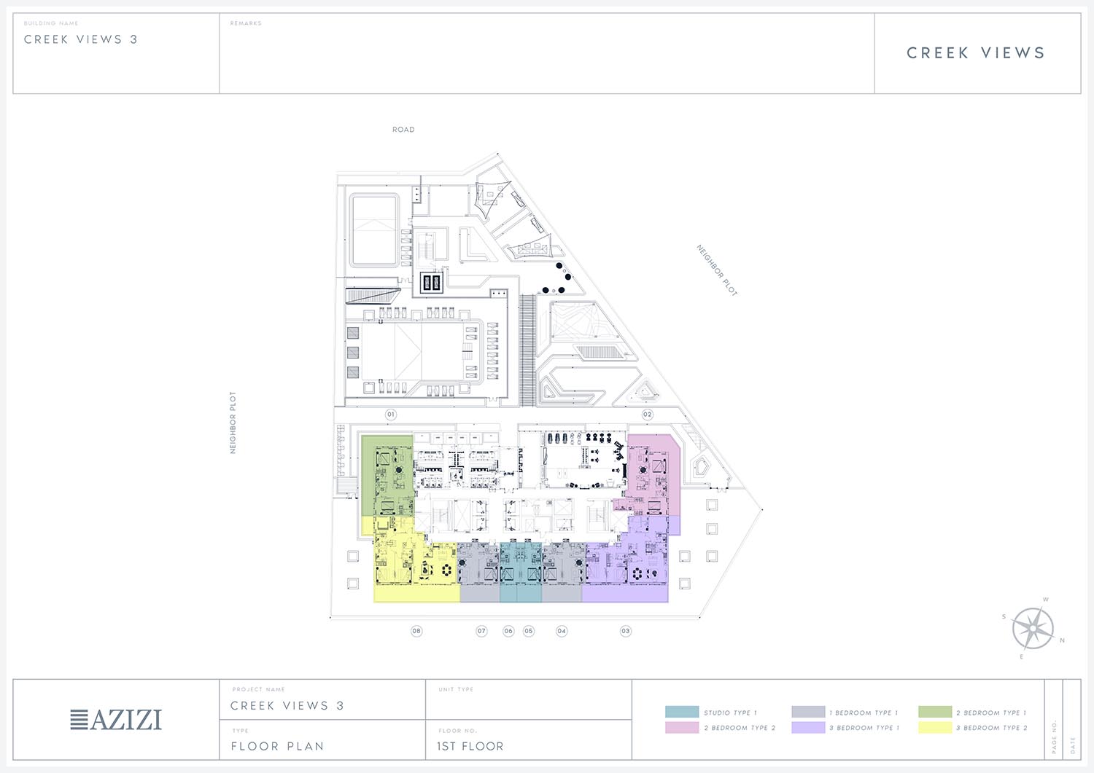Select the unit 02 circle marker
1094x773 pixels.
pos(647,415)
